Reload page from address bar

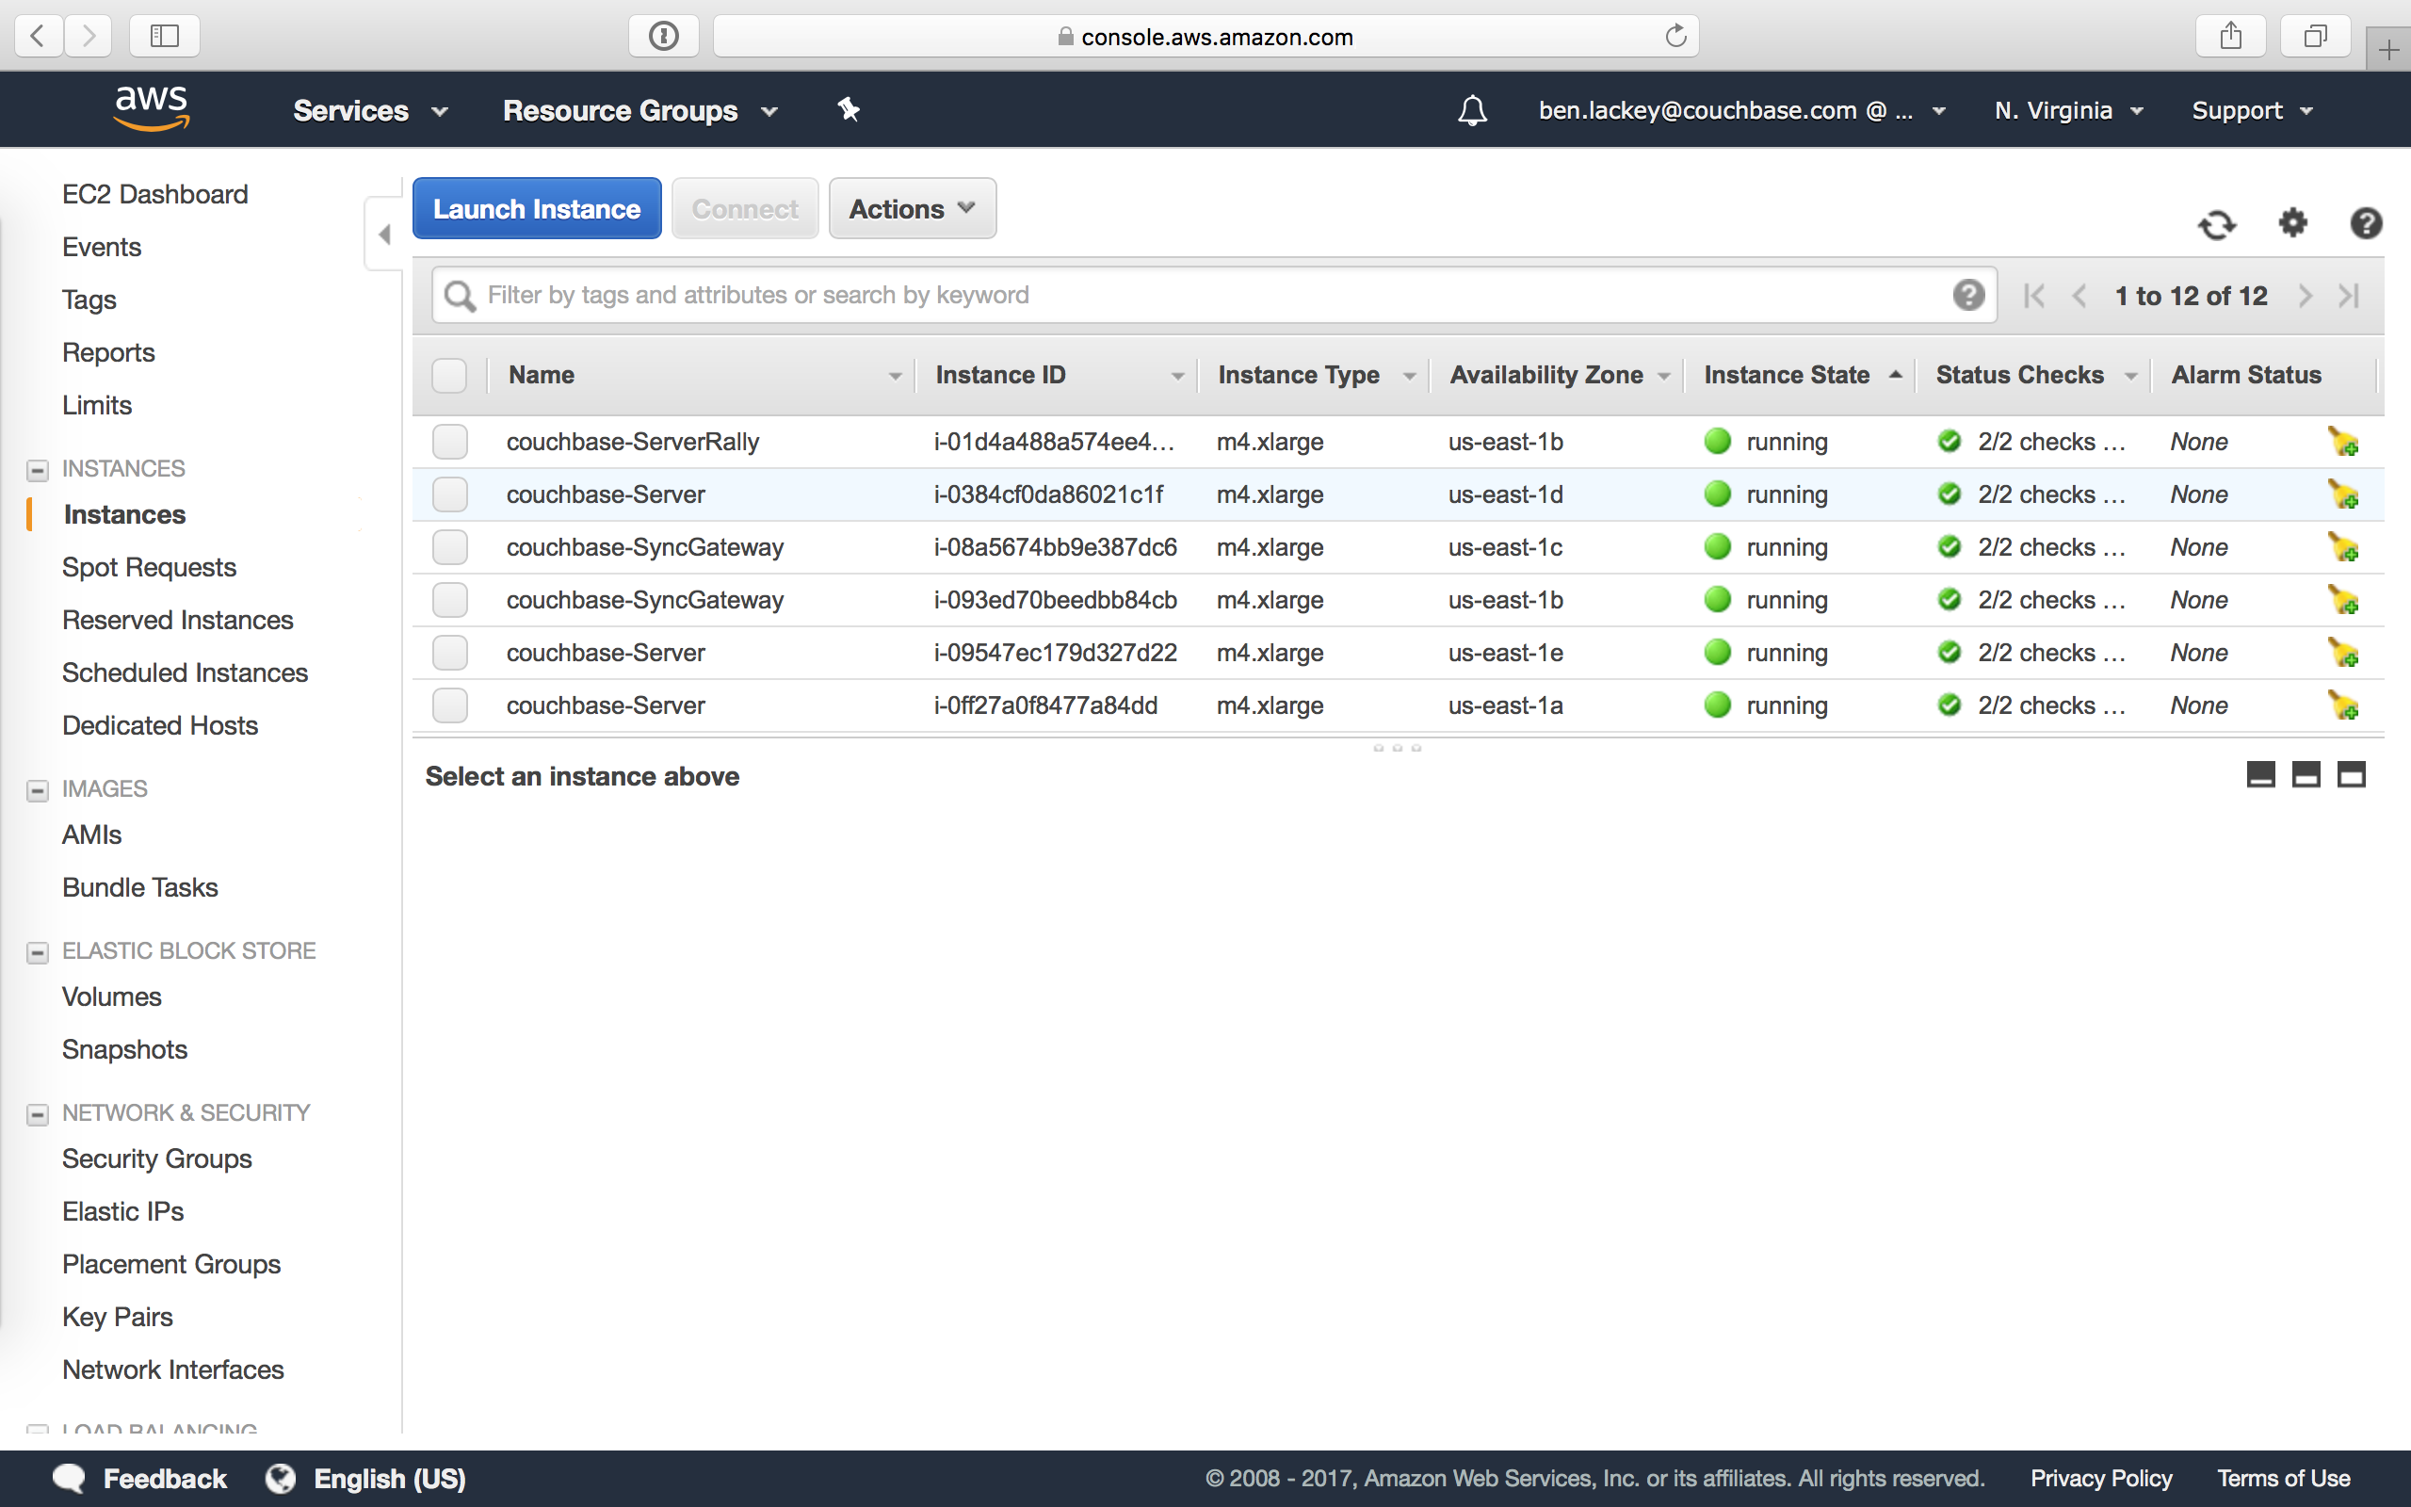coord(1675,36)
